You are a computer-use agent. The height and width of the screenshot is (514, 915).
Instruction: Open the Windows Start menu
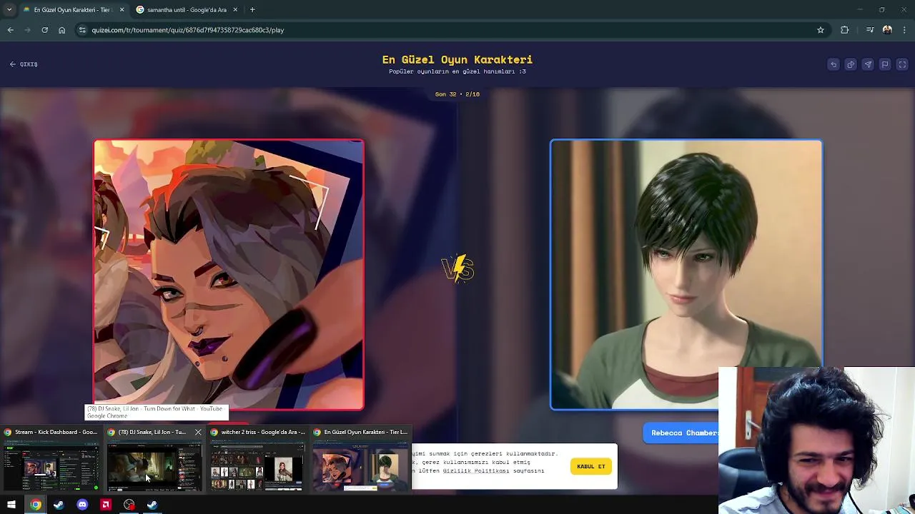pos(11,505)
